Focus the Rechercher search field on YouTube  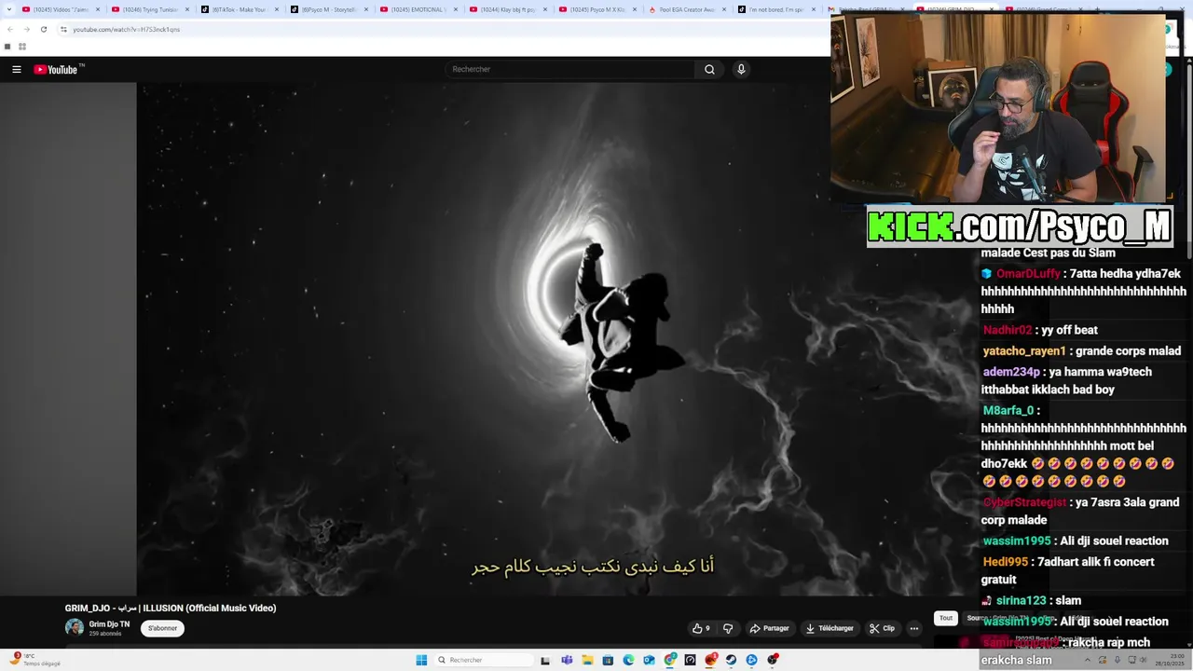569,70
